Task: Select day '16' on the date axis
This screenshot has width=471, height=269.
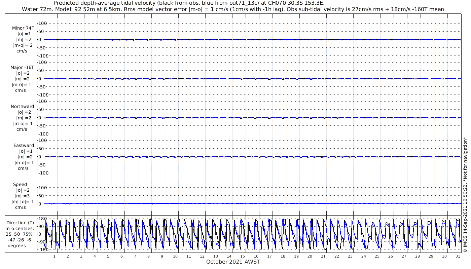Action: 256,256
